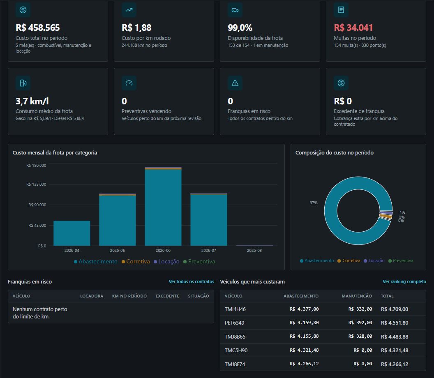Click the trending arrow icon on Custo por km card
Viewport: 434px width, 378px height.
[129, 10]
